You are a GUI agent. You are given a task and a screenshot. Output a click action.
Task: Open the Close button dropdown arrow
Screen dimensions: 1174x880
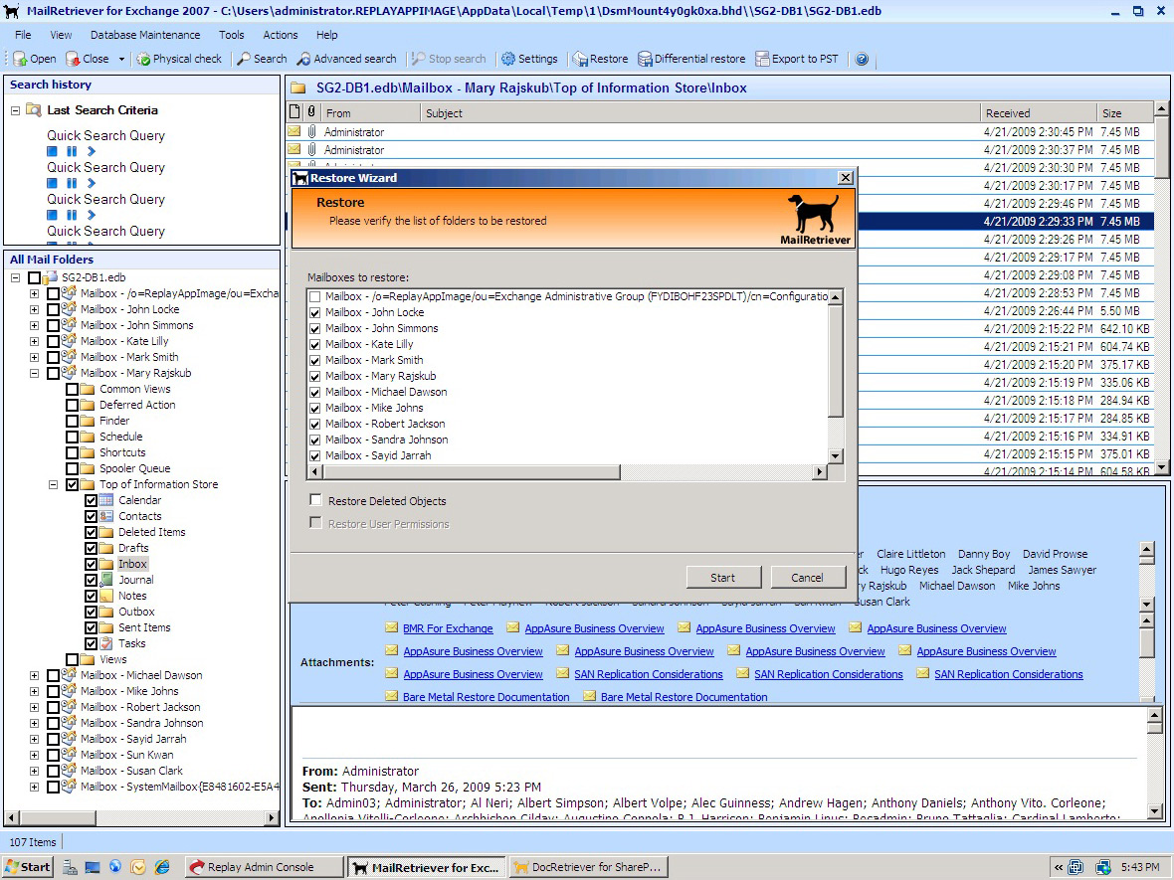[x=121, y=59]
